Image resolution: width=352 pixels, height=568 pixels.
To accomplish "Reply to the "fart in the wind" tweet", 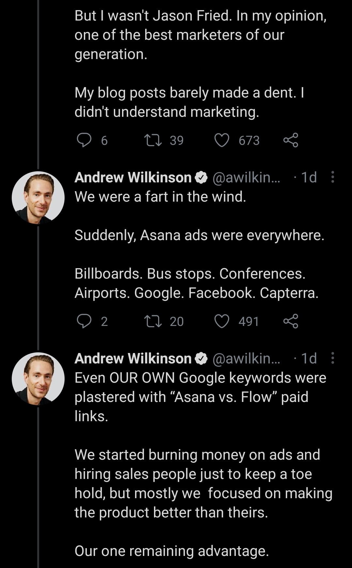I will 84,321.
